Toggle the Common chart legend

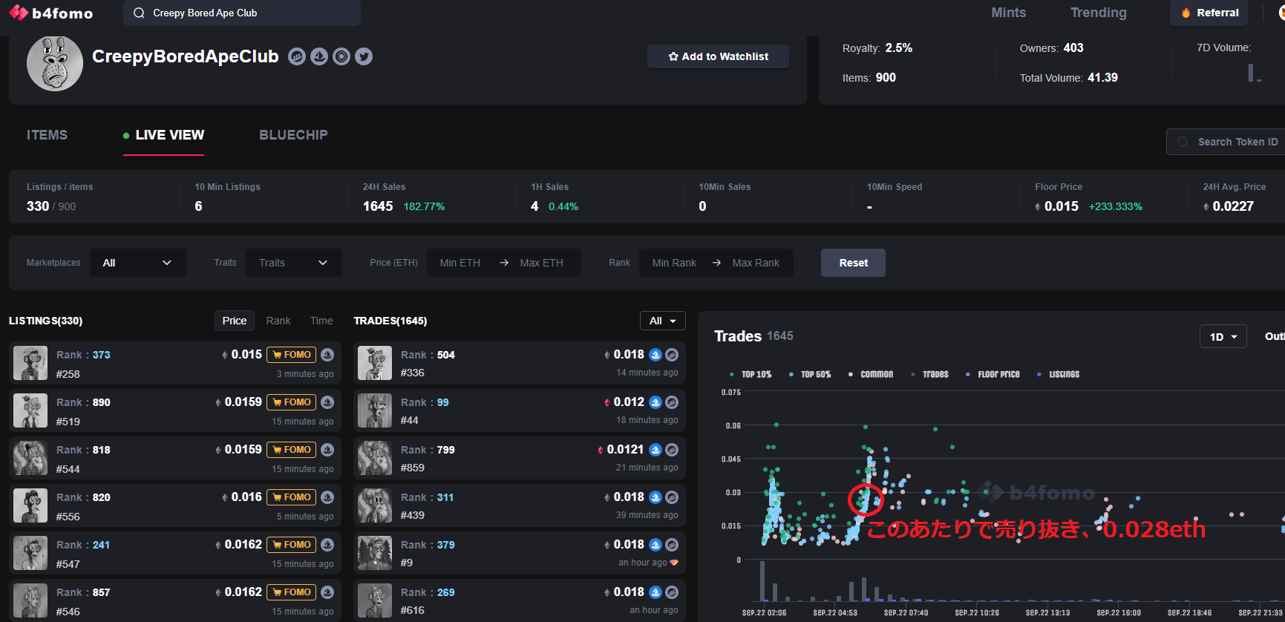coord(871,374)
